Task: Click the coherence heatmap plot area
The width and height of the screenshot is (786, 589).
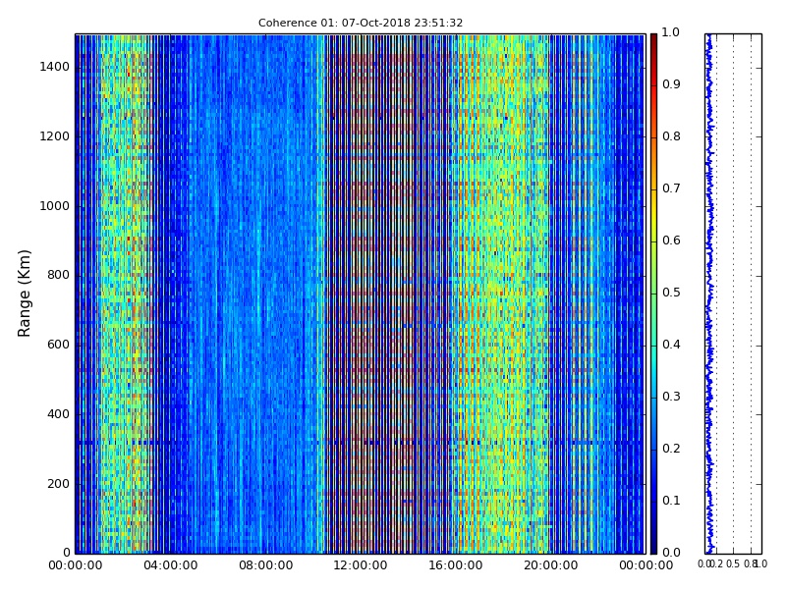Action: click(361, 294)
